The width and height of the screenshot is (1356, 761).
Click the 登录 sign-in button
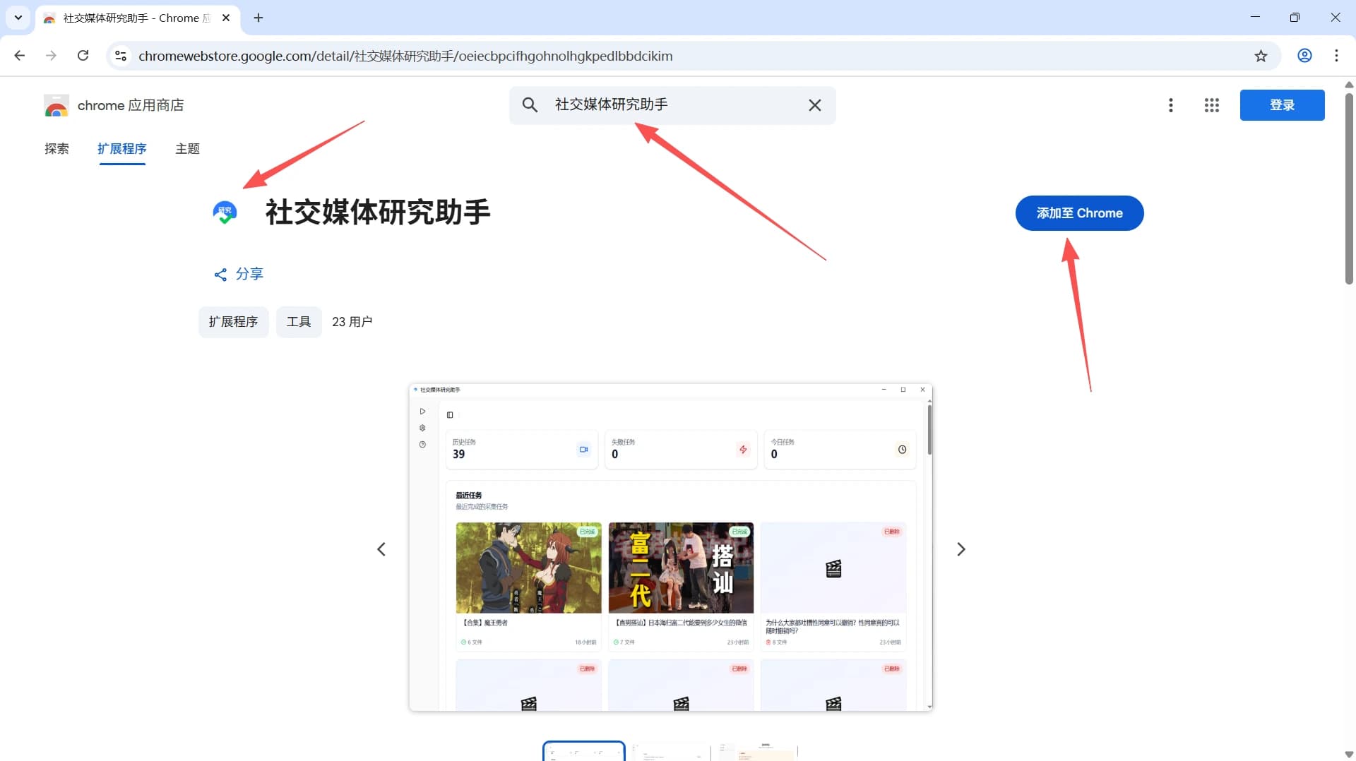1282,105
